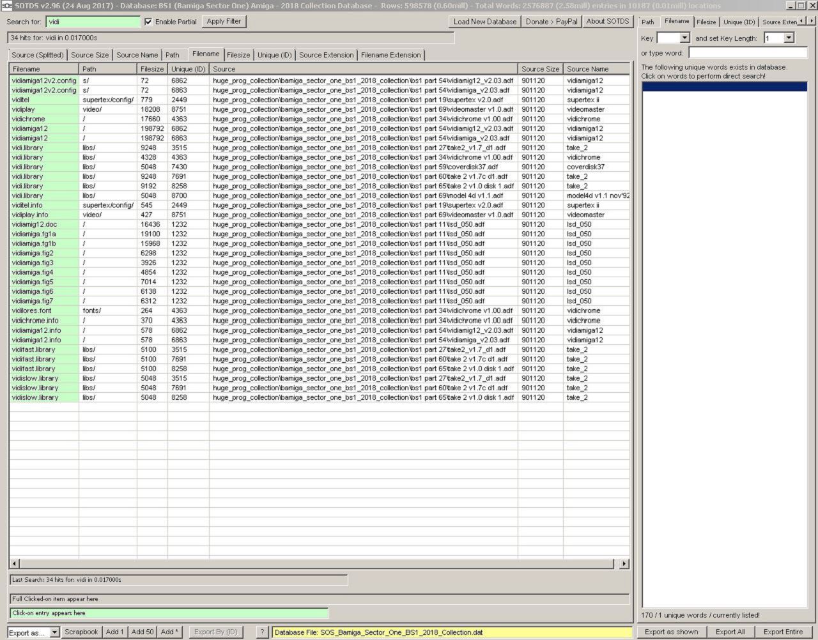Open the Donate > PayPal button
The height and width of the screenshot is (640, 818).
coord(551,21)
